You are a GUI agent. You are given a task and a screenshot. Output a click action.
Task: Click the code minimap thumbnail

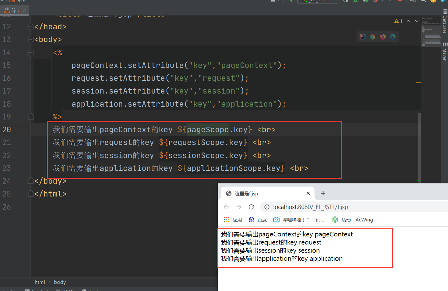point(431,32)
